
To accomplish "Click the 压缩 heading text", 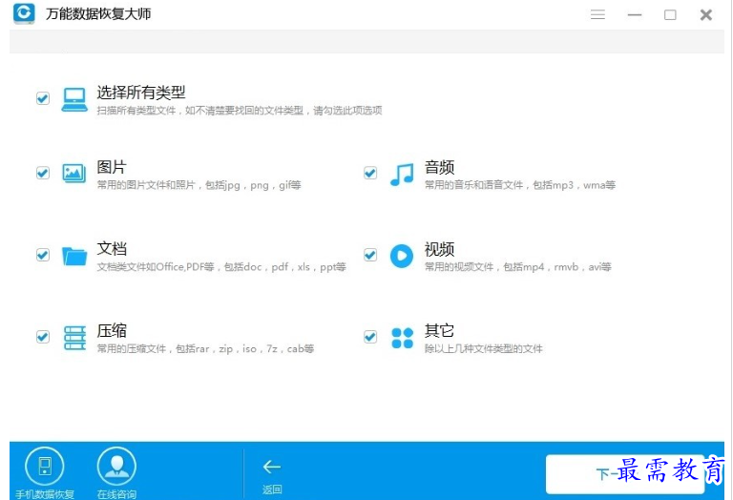I will 112,330.
